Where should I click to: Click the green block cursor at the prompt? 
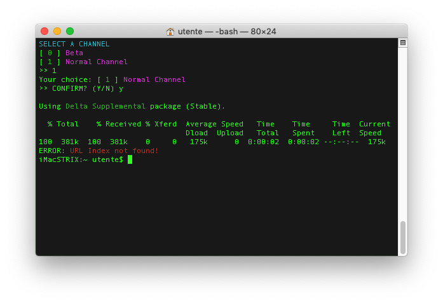point(130,159)
